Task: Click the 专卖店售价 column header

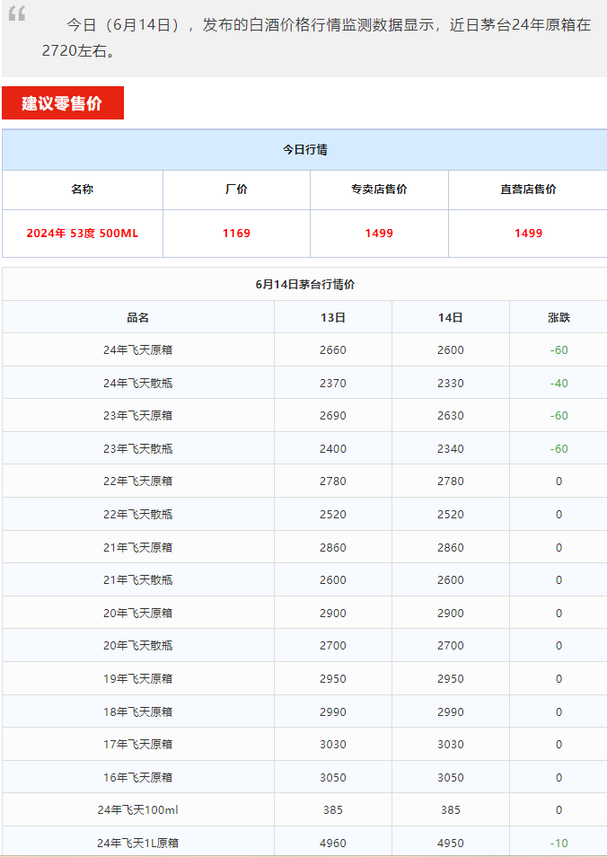Action: 379,190
